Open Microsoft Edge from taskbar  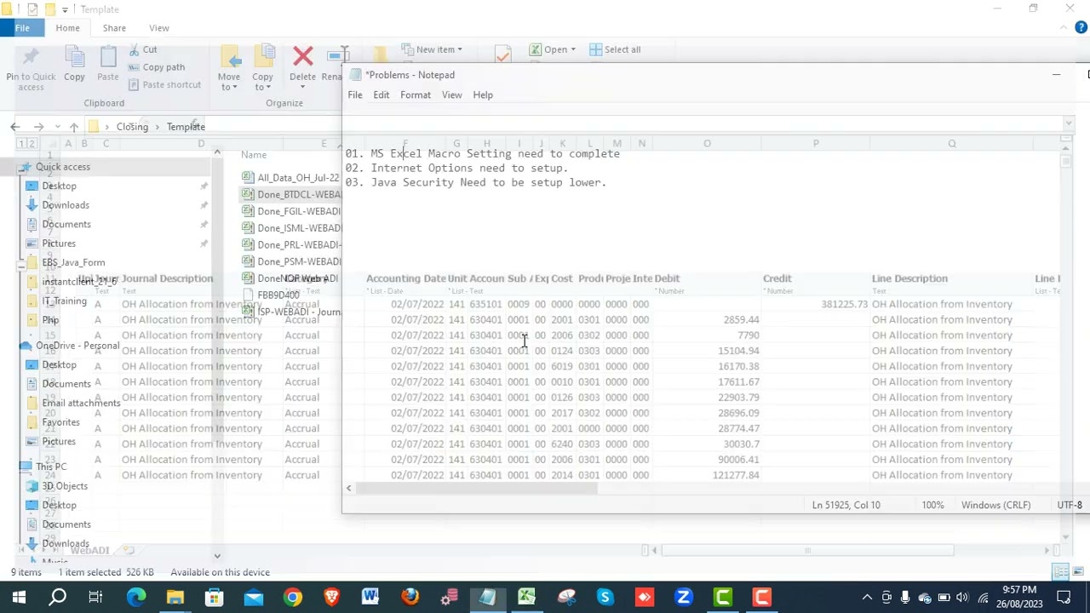(136, 598)
